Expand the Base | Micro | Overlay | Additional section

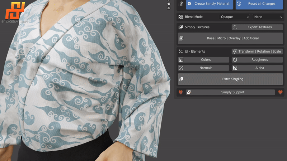230,38
